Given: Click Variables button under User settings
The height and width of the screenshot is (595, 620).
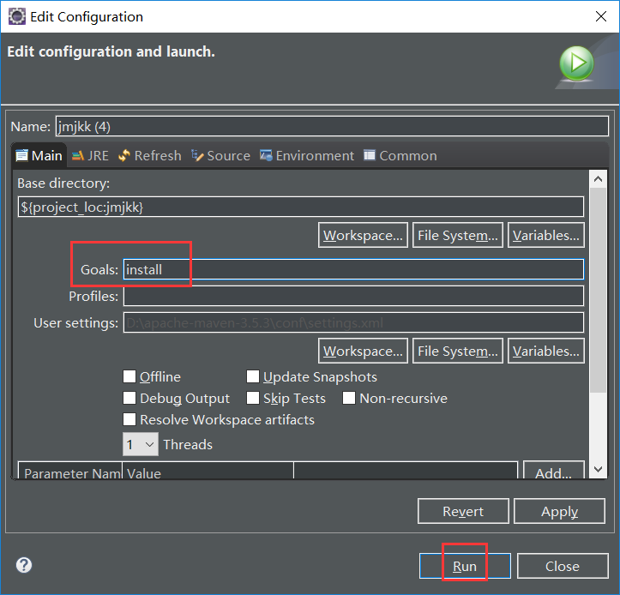Looking at the screenshot, I should [x=545, y=351].
